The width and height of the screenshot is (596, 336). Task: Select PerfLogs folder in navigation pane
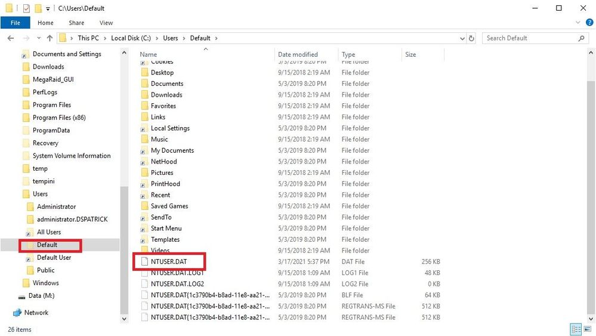pos(45,92)
